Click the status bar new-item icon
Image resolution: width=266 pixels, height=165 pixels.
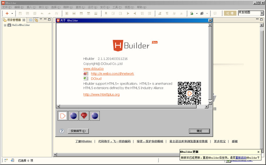(x=6, y=160)
